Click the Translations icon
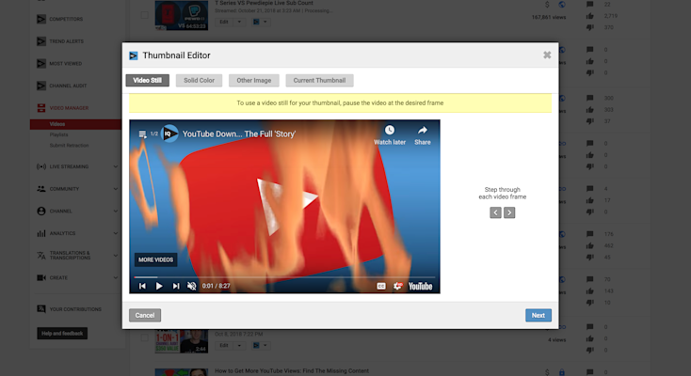 (x=41, y=256)
